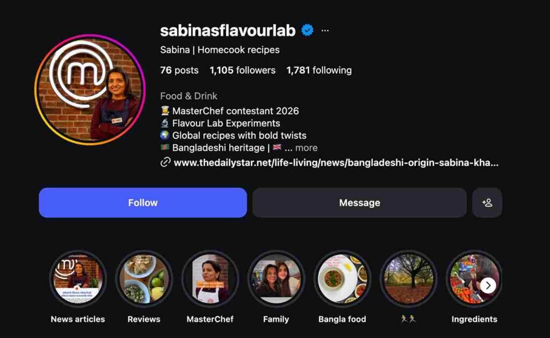
Task: Follow the sabinasflavourlab account
Action: coord(143,202)
